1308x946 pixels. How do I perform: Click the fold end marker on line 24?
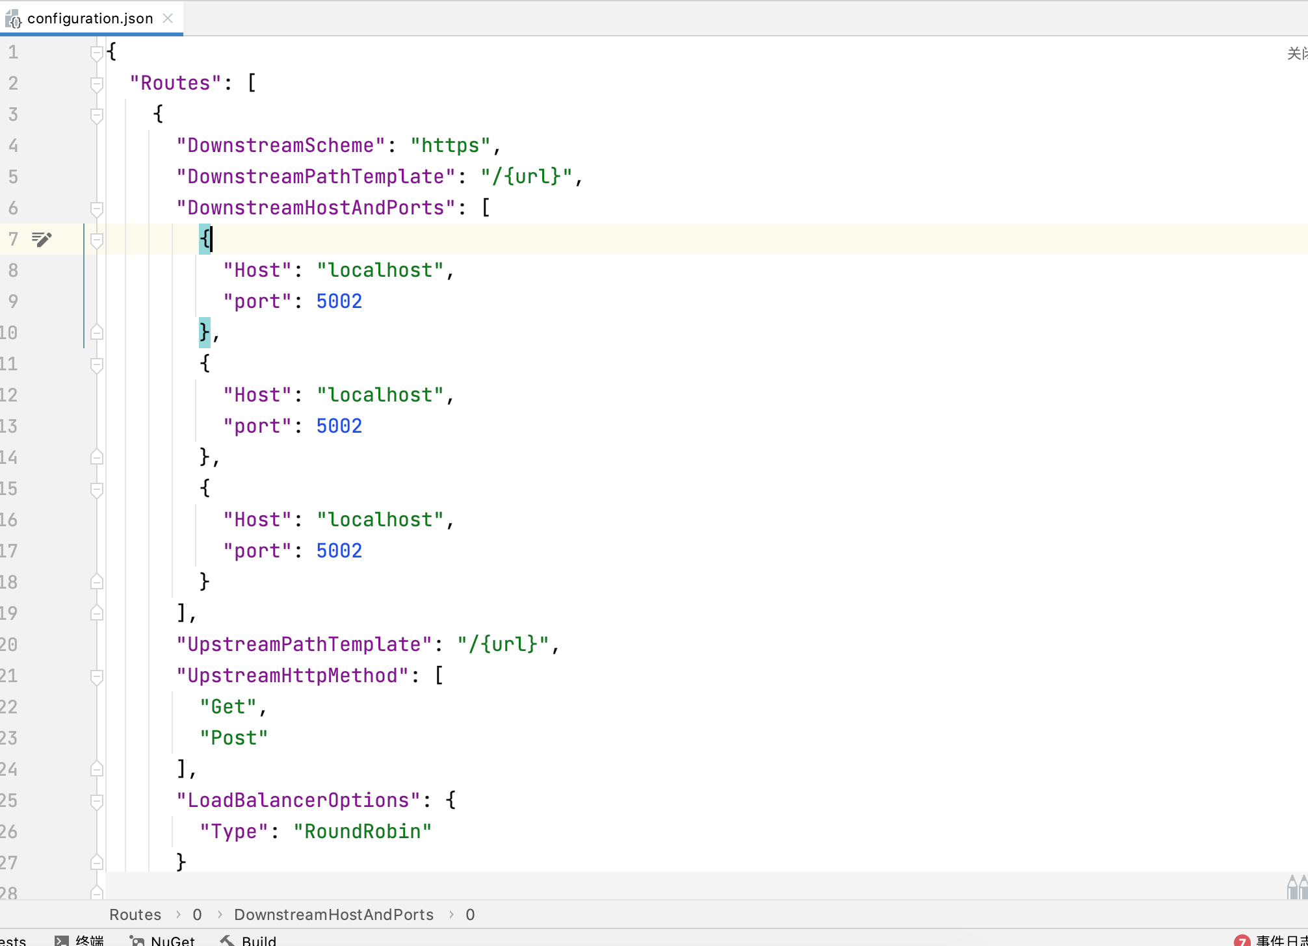pos(97,769)
